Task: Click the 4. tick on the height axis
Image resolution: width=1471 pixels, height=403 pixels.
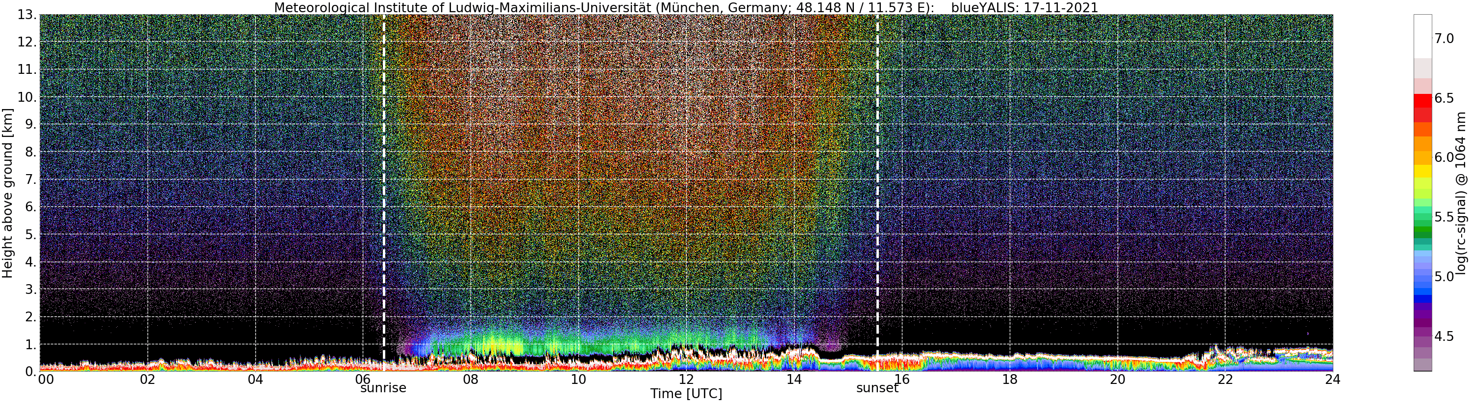Action: (x=30, y=262)
